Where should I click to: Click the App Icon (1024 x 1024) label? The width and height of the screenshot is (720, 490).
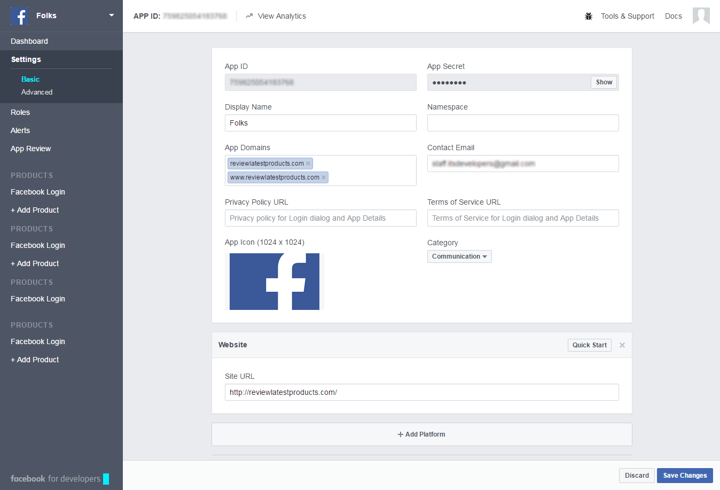[264, 242]
